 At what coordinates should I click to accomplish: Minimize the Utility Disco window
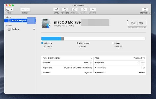tap(10, 5)
